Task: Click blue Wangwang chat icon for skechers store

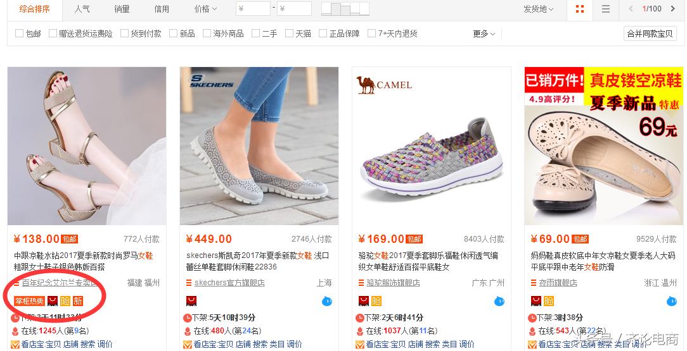Action: (x=327, y=301)
